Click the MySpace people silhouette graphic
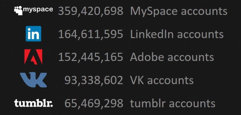 tap(18, 11)
